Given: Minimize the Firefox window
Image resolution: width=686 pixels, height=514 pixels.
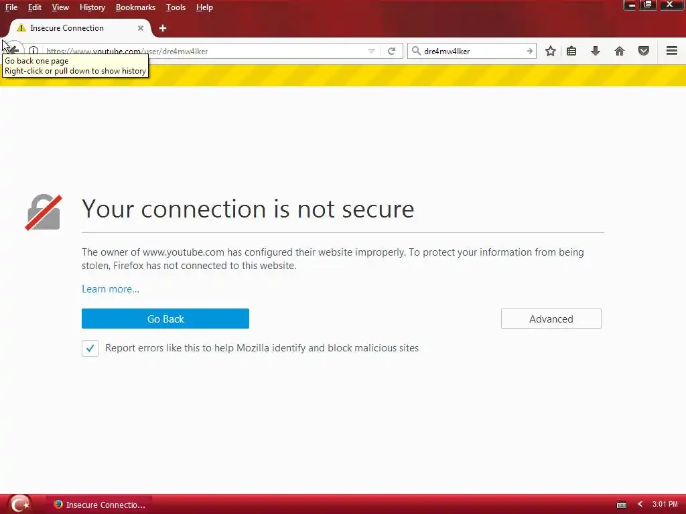Looking at the screenshot, I should [630, 5].
